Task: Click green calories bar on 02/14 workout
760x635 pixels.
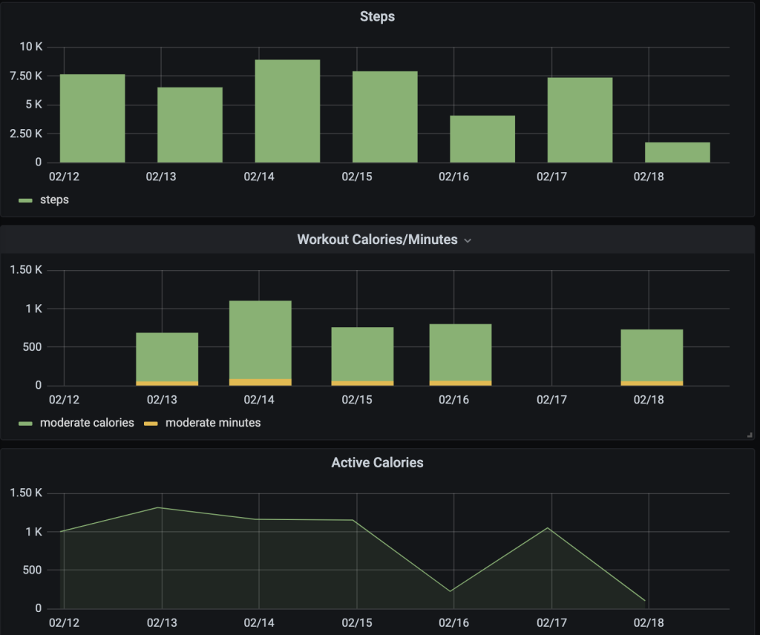Action: [260, 340]
